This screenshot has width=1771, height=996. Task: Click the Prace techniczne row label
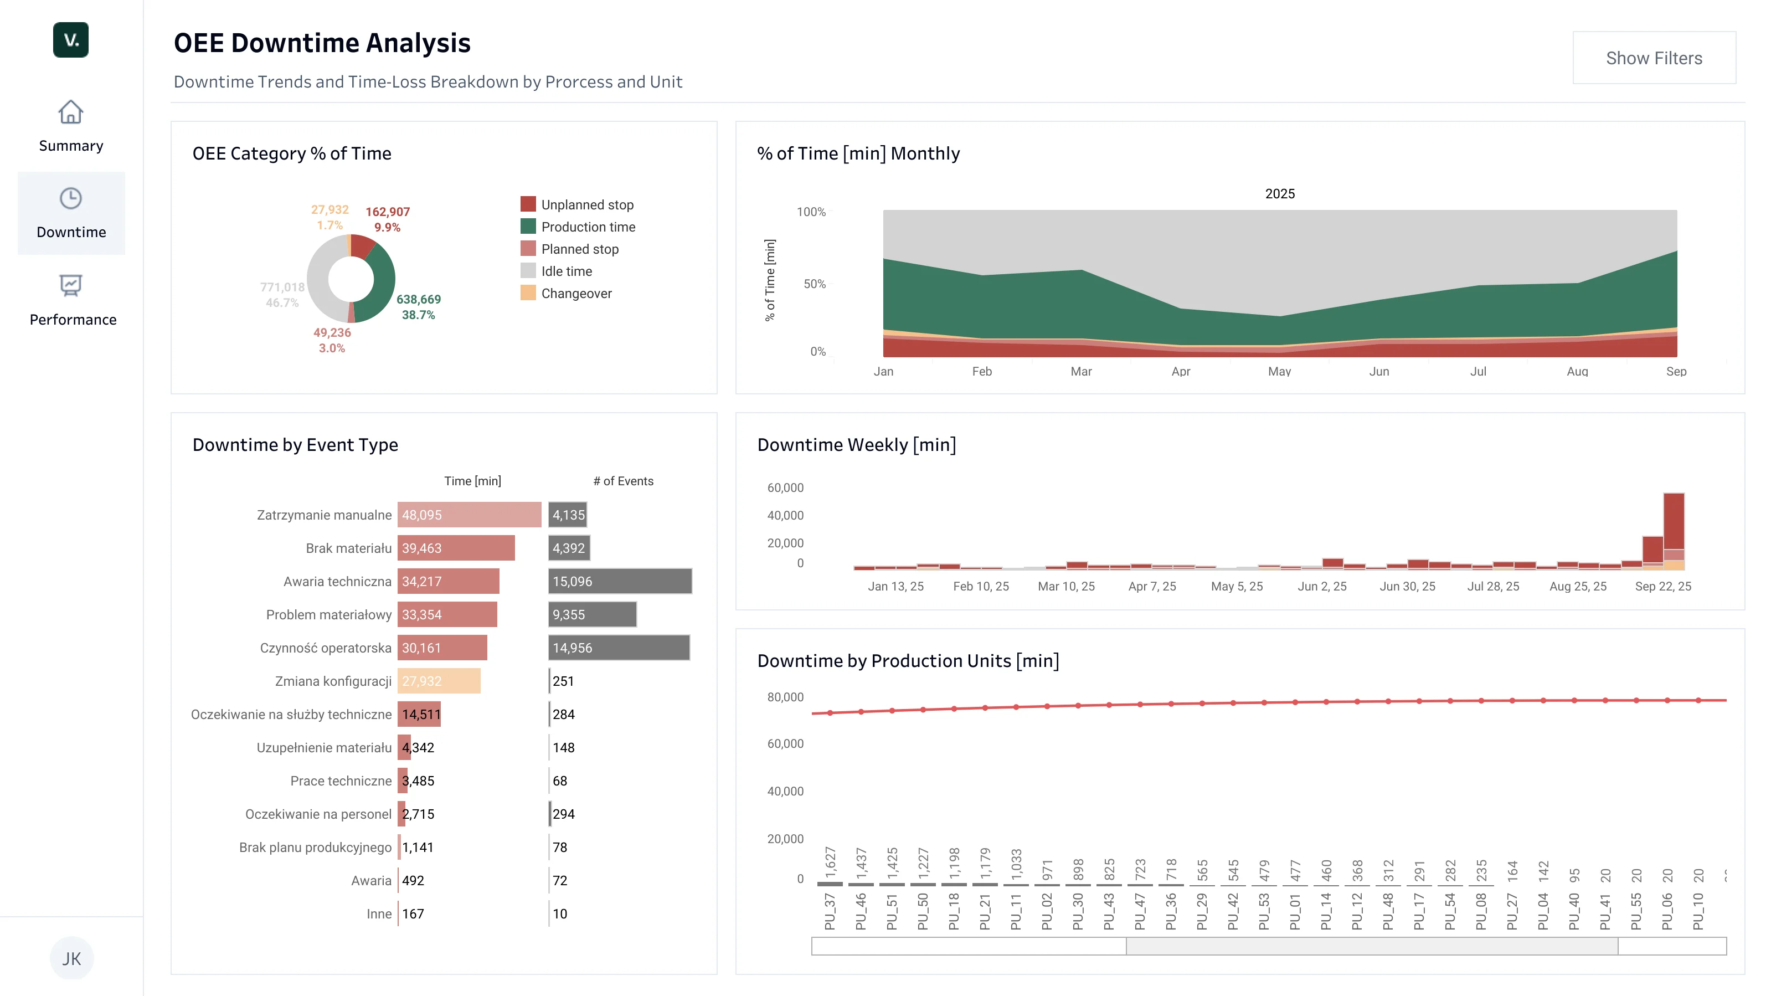pyautogui.click(x=341, y=781)
